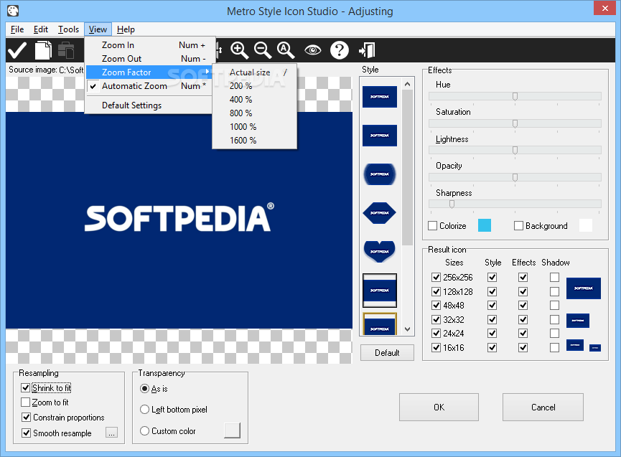Toggle the Shrink to fit checkbox
Viewport: 621px width, 457px height.
pos(25,387)
